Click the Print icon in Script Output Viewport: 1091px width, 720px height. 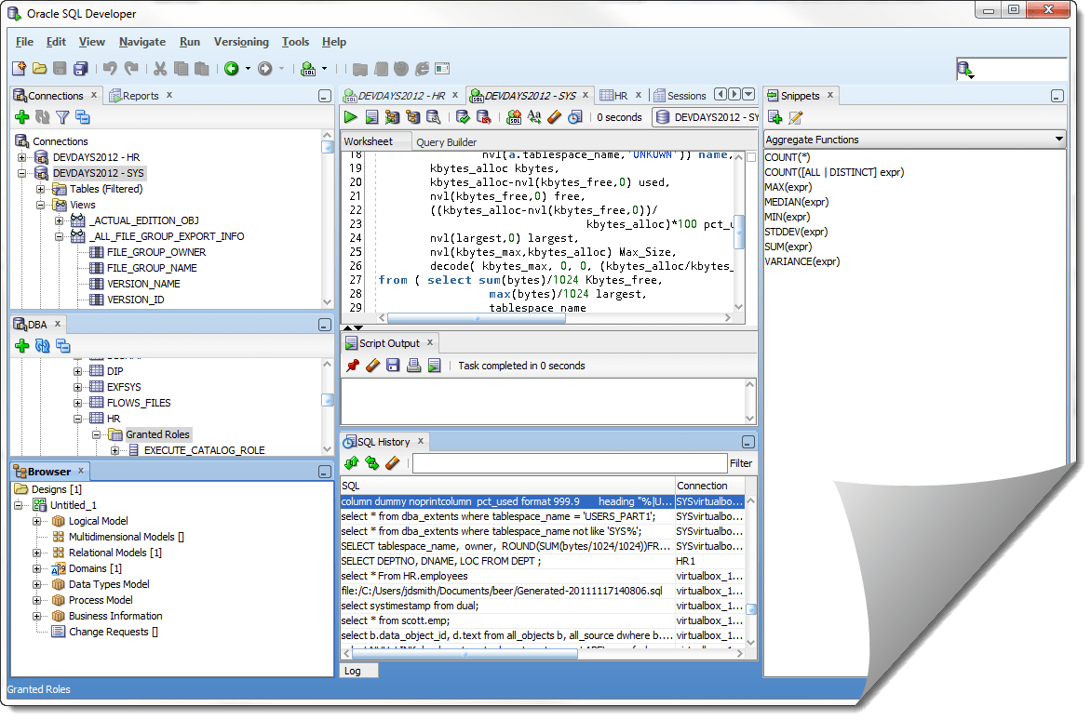414,365
